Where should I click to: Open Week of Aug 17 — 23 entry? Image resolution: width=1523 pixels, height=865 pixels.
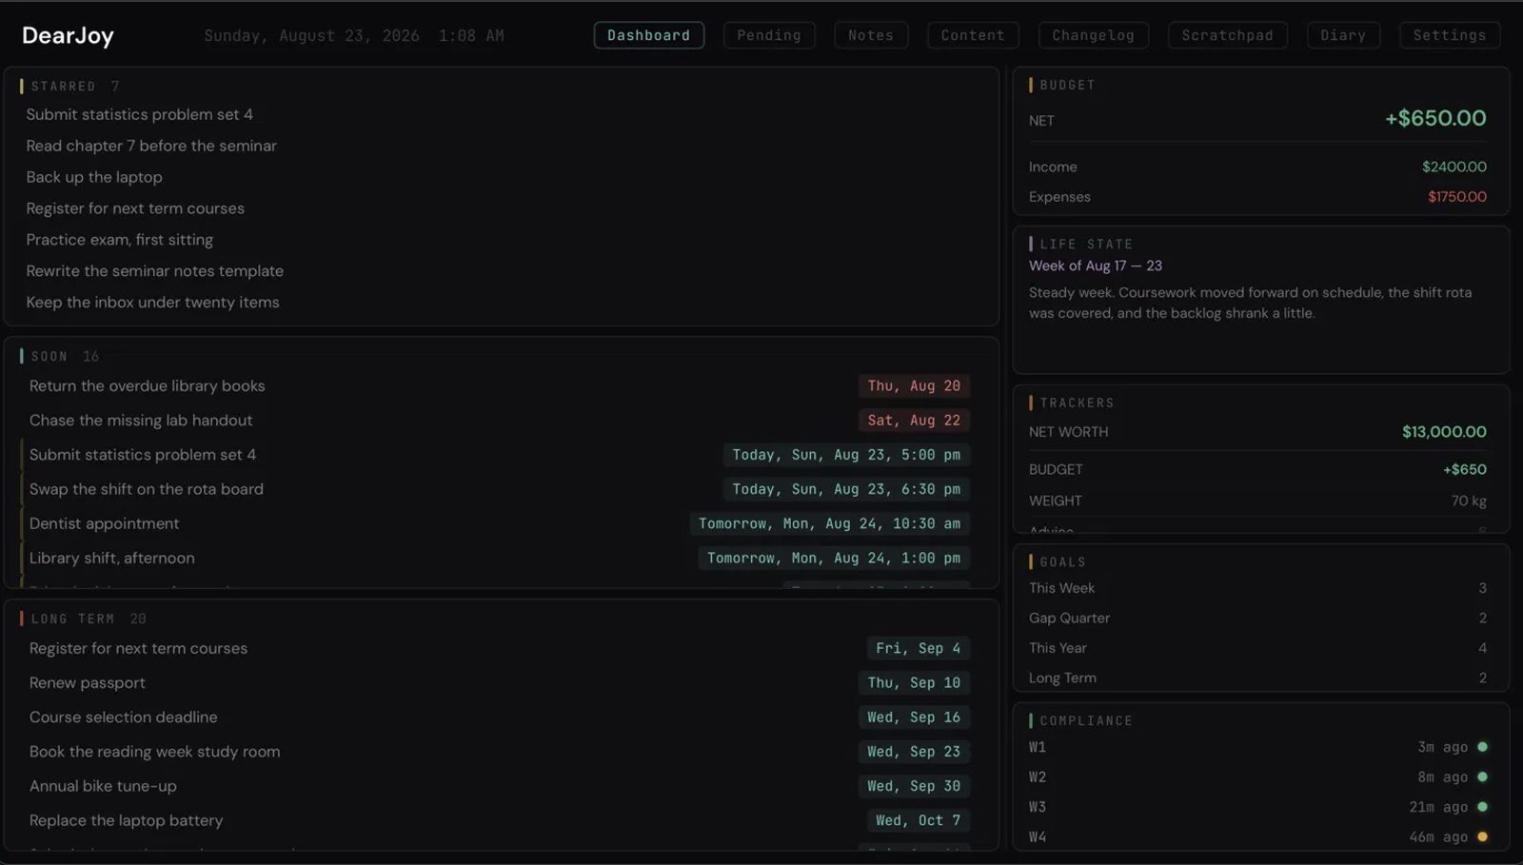coord(1096,265)
